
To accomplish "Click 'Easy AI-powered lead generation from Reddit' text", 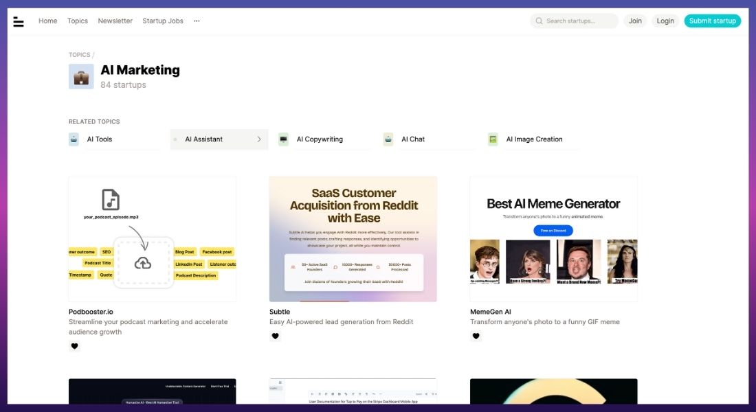I will point(342,322).
